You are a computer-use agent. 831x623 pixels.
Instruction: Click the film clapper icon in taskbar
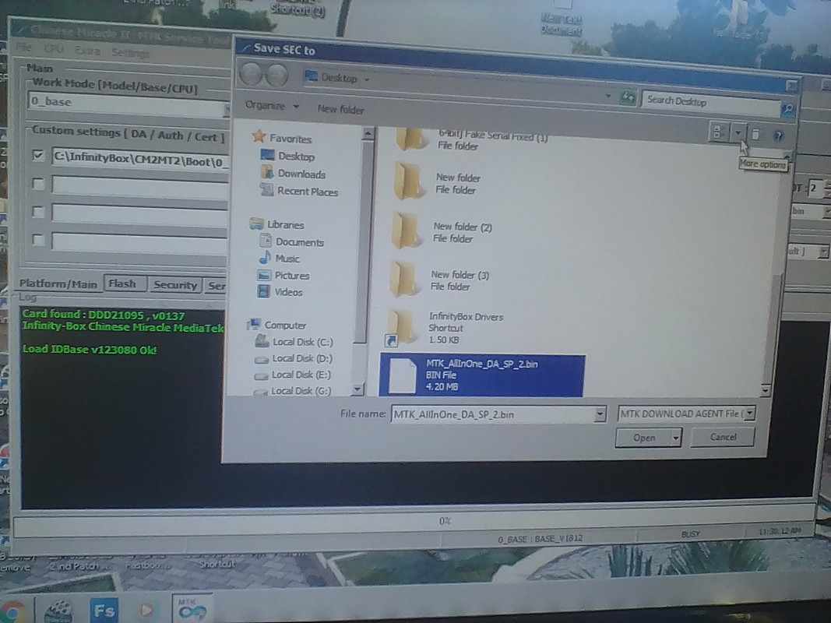pyautogui.click(x=57, y=612)
